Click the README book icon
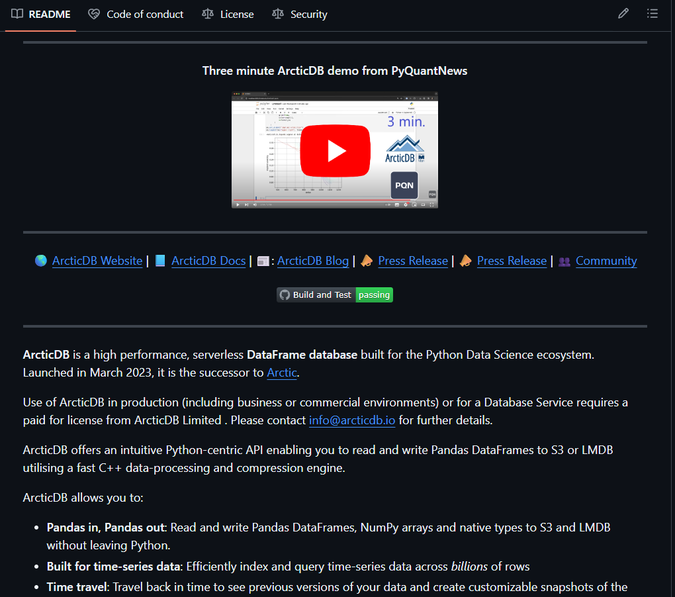The image size is (675, 597). [x=17, y=14]
